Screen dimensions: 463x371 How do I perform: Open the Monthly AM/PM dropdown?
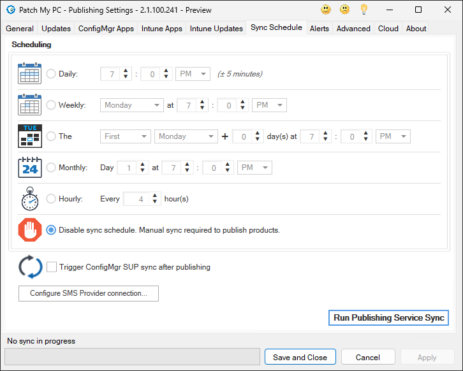click(254, 168)
